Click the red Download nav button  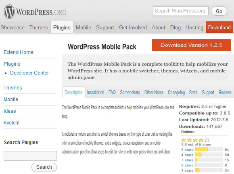219,27
